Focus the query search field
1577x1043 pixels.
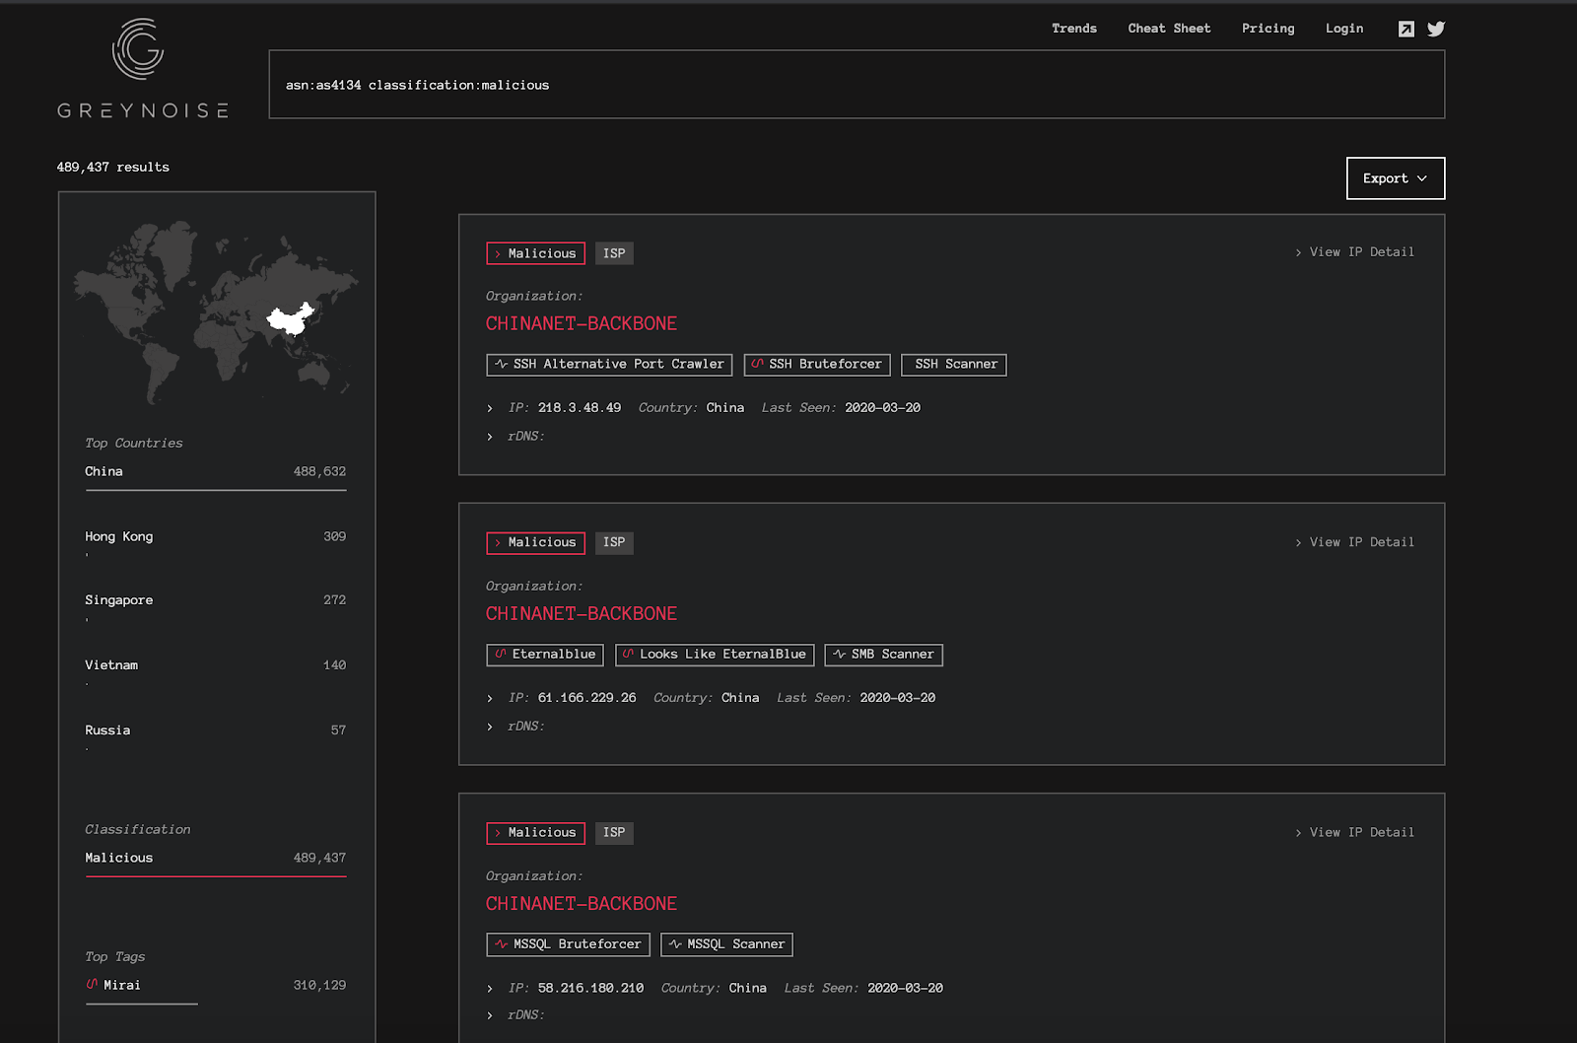click(x=857, y=85)
